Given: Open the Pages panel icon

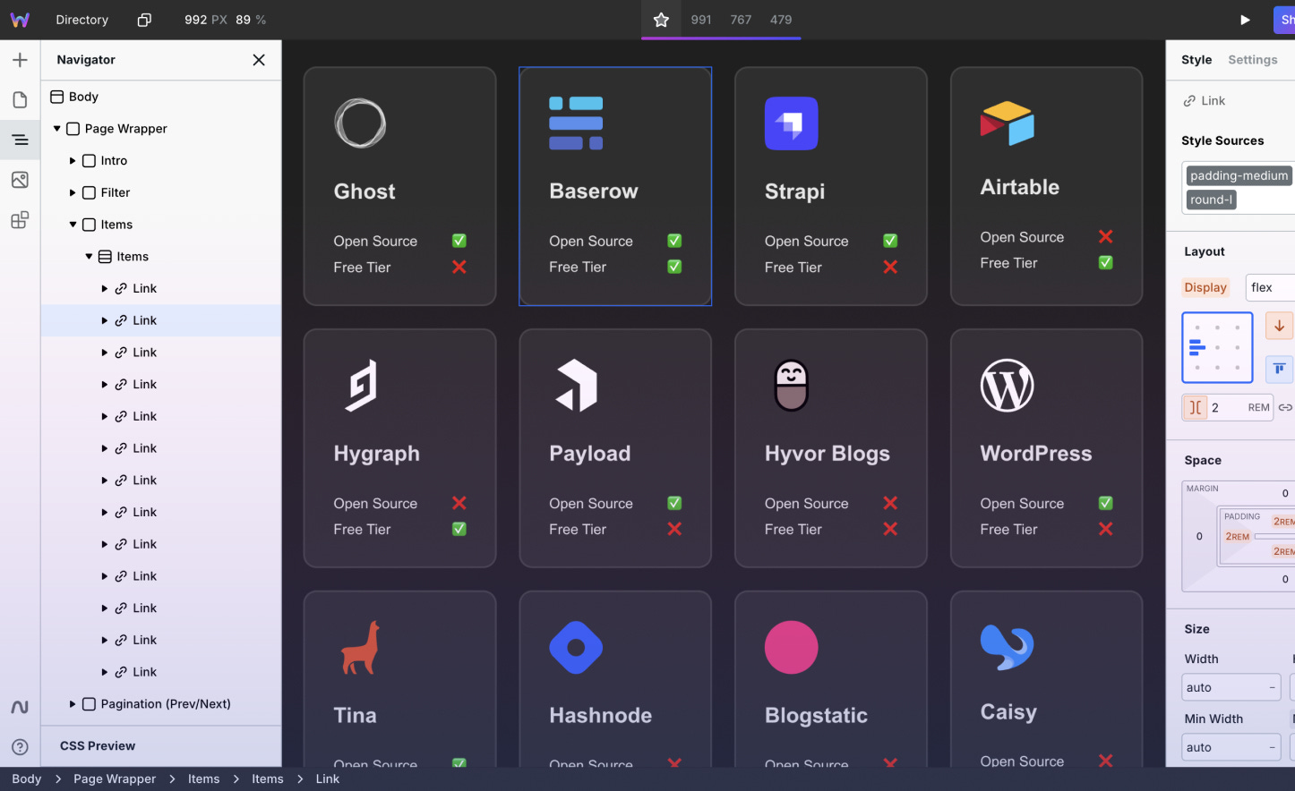Looking at the screenshot, I should (20, 100).
